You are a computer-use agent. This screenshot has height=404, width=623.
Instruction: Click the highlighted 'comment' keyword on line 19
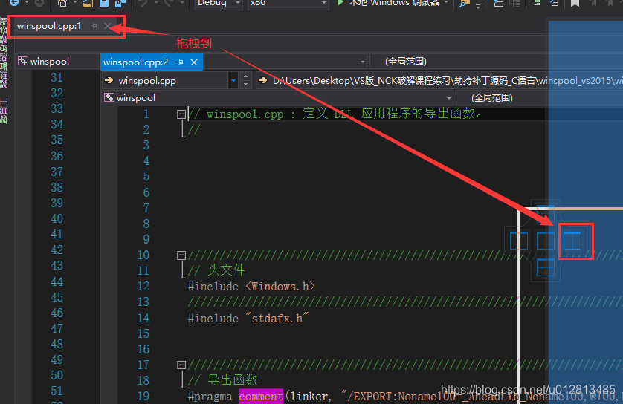click(261, 396)
